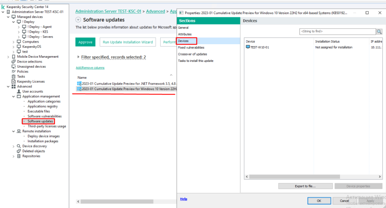The image size is (386, 208).
Task: Collapse the Administration Server TEST-KSC-01 node
Action: click(x=3, y=12)
